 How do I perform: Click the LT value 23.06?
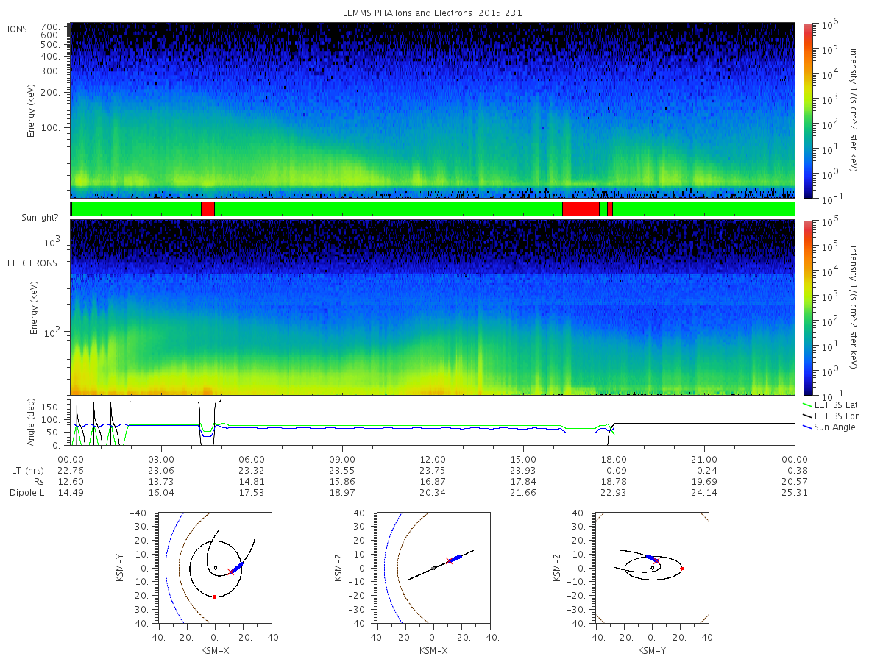pyautogui.click(x=161, y=470)
